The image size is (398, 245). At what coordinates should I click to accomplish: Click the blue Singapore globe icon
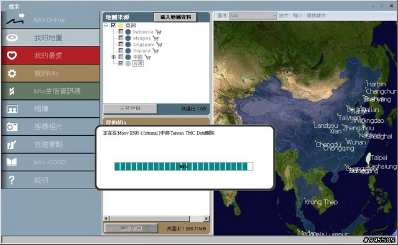pyautogui.click(x=128, y=45)
